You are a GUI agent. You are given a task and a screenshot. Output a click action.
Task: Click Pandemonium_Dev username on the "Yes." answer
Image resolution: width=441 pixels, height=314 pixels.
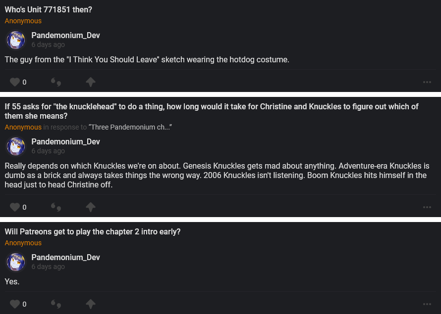coord(65,257)
